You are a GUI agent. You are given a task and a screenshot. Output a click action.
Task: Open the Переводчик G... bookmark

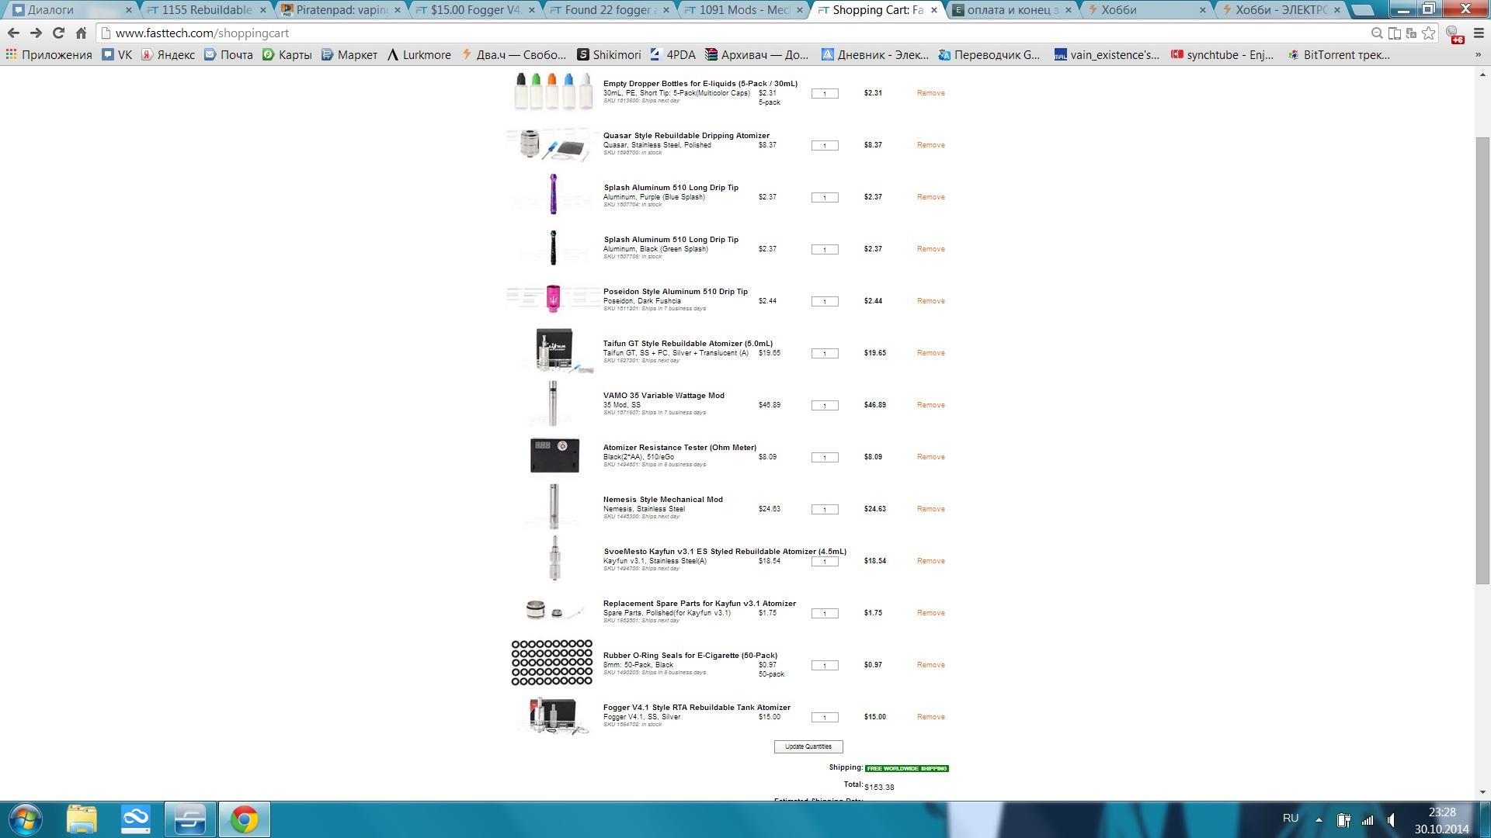tap(989, 55)
